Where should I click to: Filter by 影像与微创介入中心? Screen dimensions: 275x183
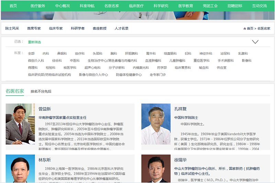coord(93,75)
